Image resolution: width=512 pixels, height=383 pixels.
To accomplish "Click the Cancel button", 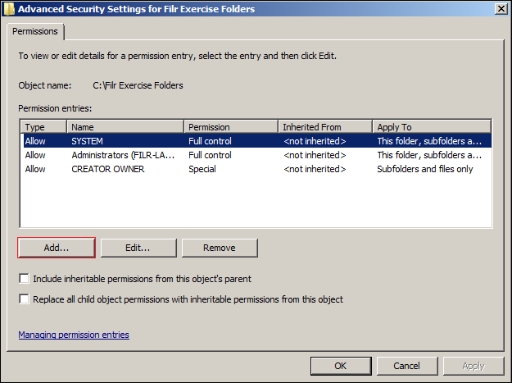I will (x=407, y=366).
